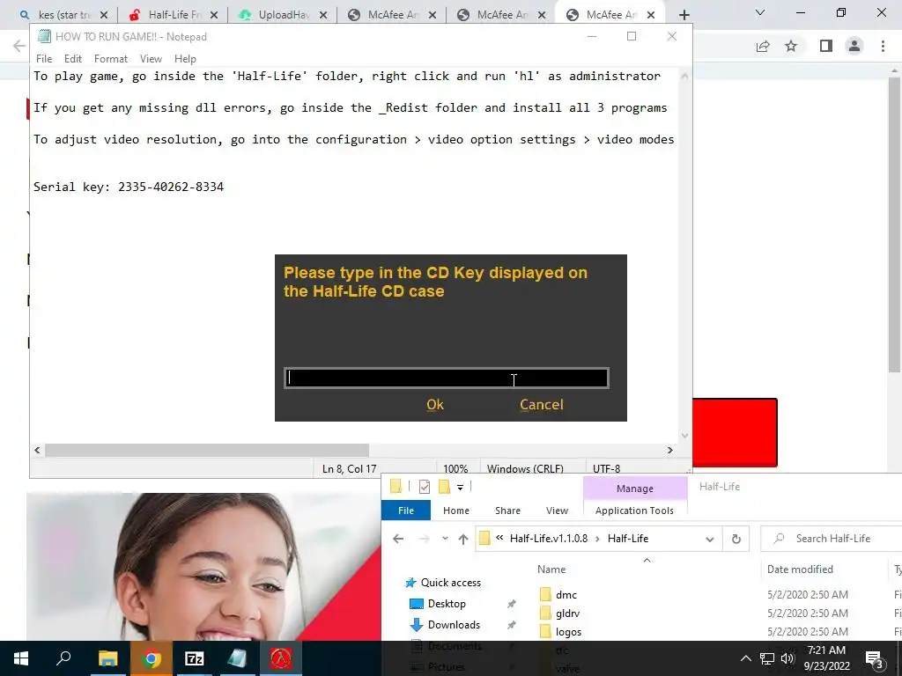
Task: Select Quick access in navigation pane
Action: [x=450, y=583]
